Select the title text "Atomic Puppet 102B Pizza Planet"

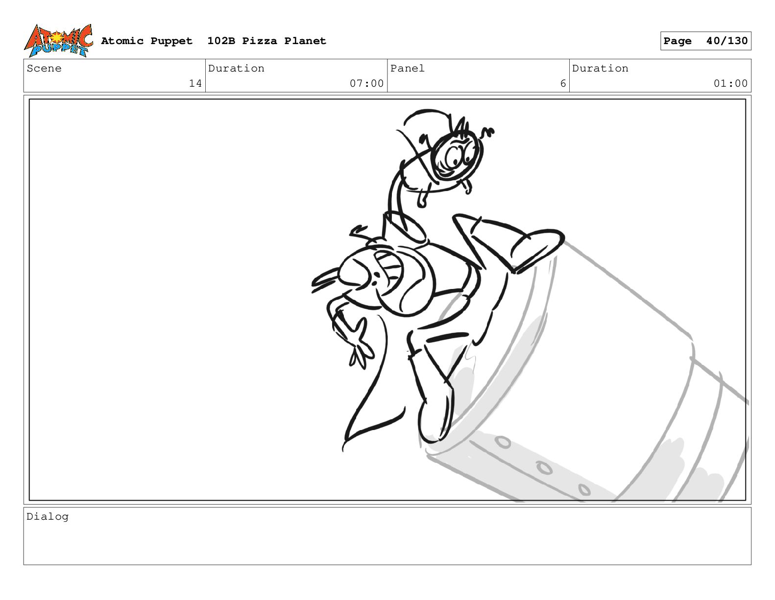pos(214,41)
